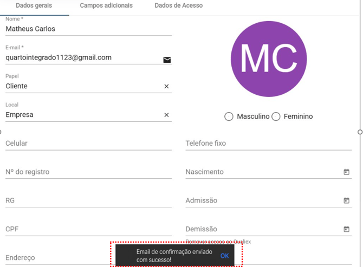Focus the Telefone fixo input field
This screenshot has width=363, height=267.
point(268,144)
